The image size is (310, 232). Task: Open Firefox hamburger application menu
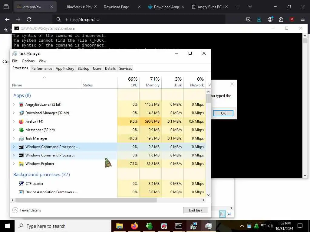tap(303, 19)
